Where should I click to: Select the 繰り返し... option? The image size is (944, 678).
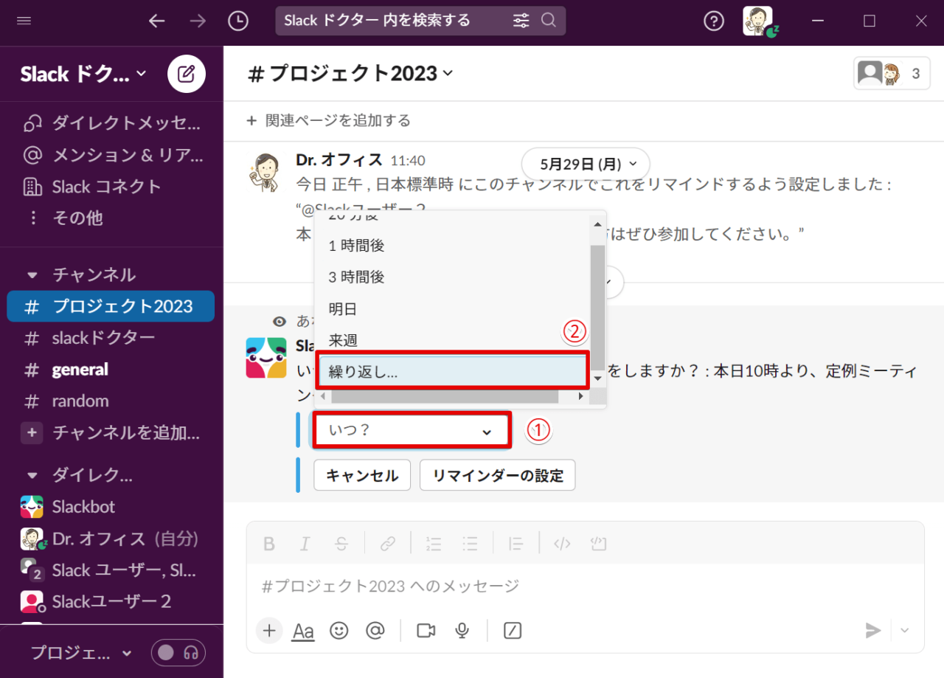(453, 372)
